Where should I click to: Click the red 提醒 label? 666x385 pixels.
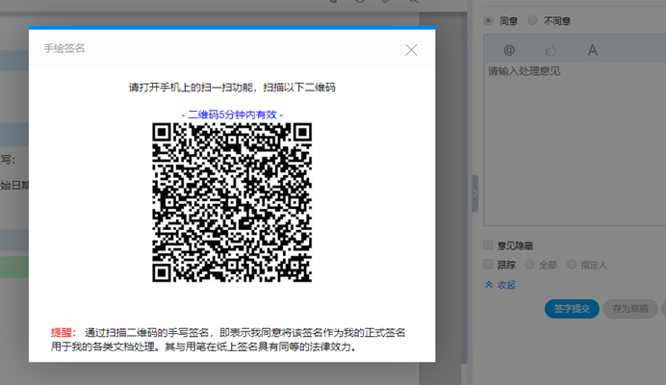pyautogui.click(x=63, y=331)
